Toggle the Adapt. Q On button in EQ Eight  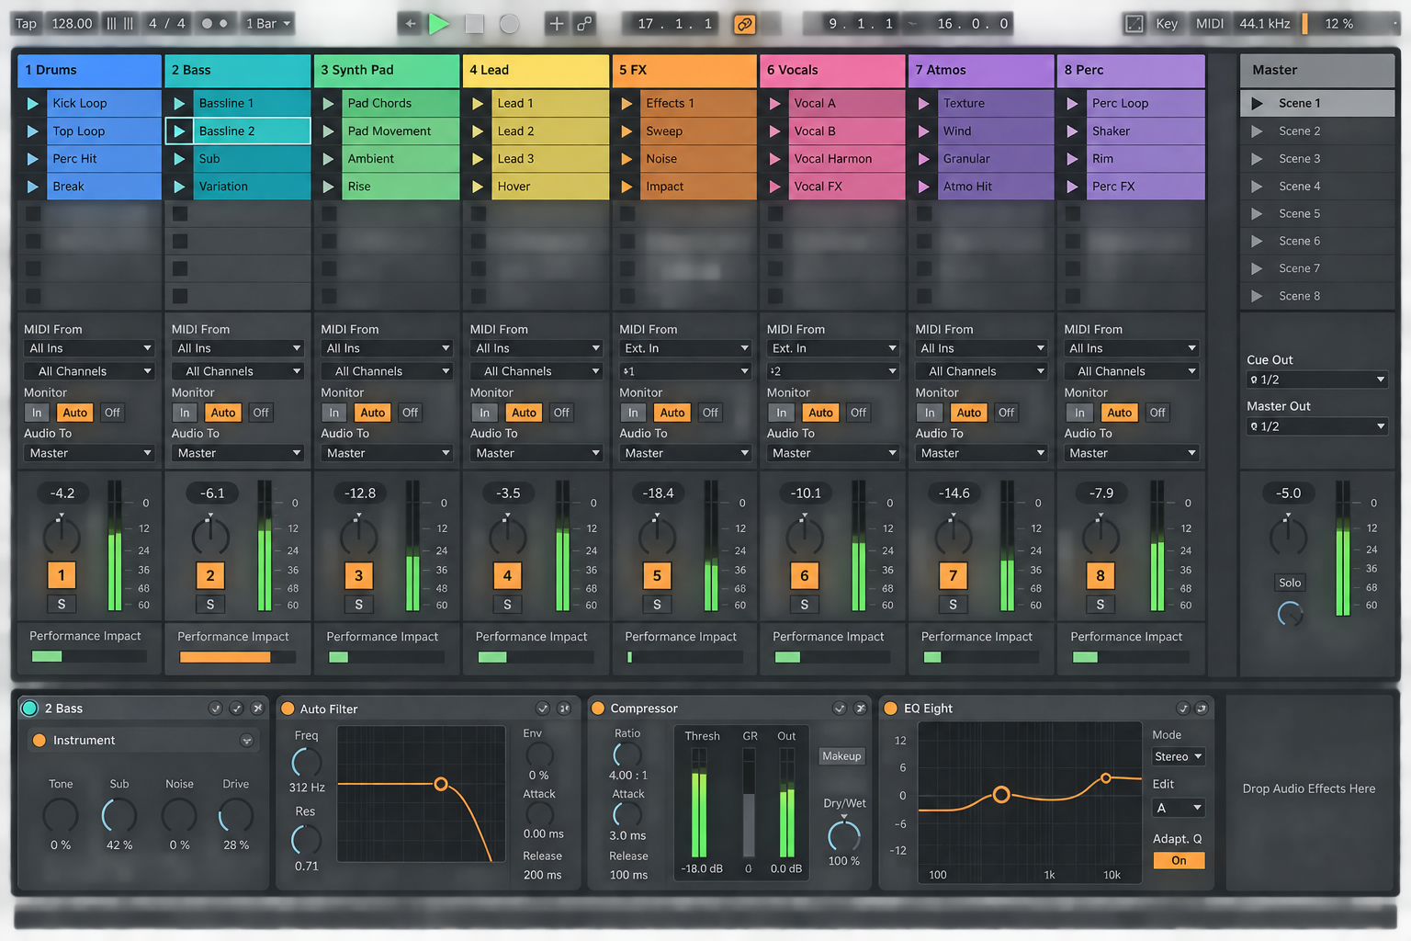tap(1179, 861)
